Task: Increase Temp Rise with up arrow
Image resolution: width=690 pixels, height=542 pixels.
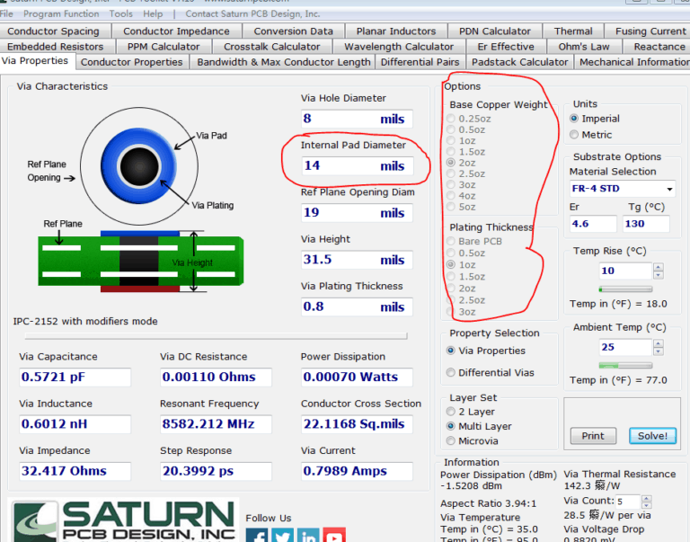Action: click(659, 267)
